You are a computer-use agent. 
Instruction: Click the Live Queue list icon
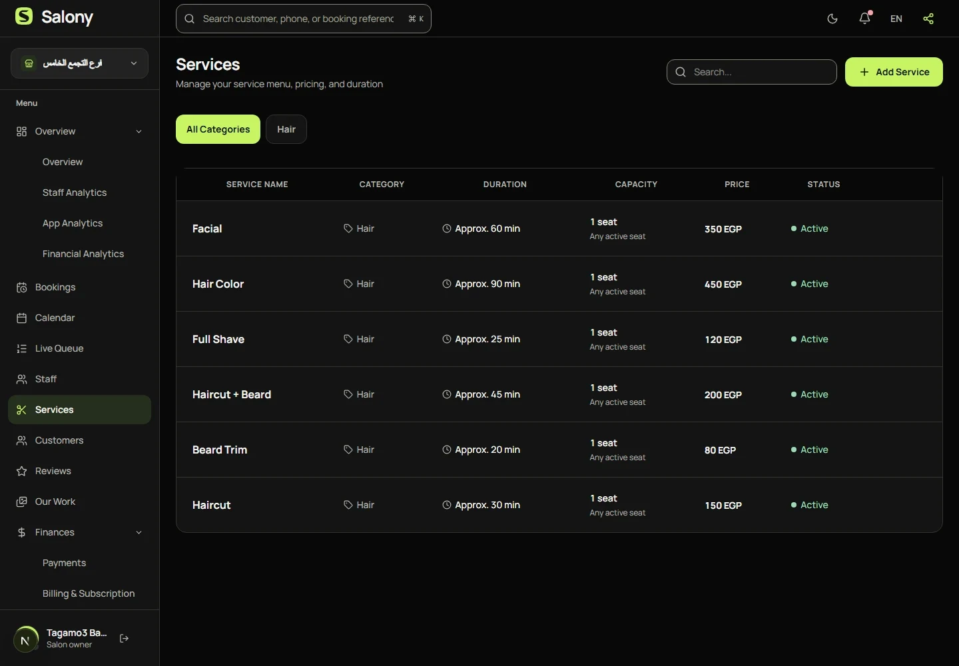(x=22, y=348)
